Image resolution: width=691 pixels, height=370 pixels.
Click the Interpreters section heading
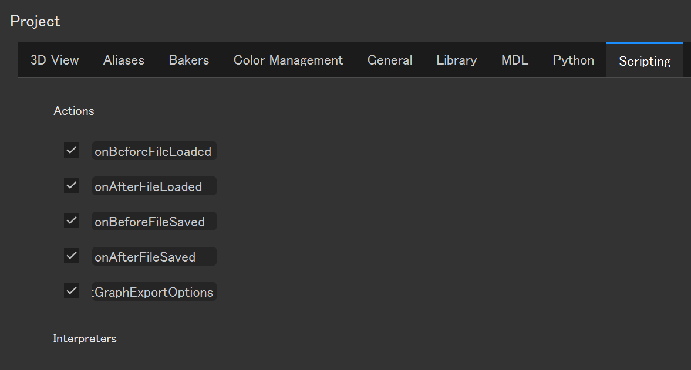click(x=85, y=338)
